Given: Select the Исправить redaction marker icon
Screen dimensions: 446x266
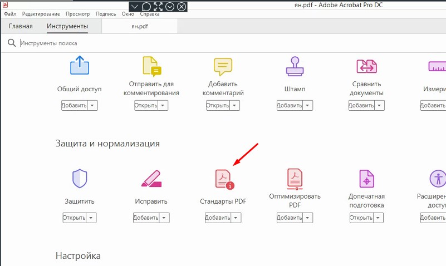Looking at the screenshot, I should click(x=151, y=179).
